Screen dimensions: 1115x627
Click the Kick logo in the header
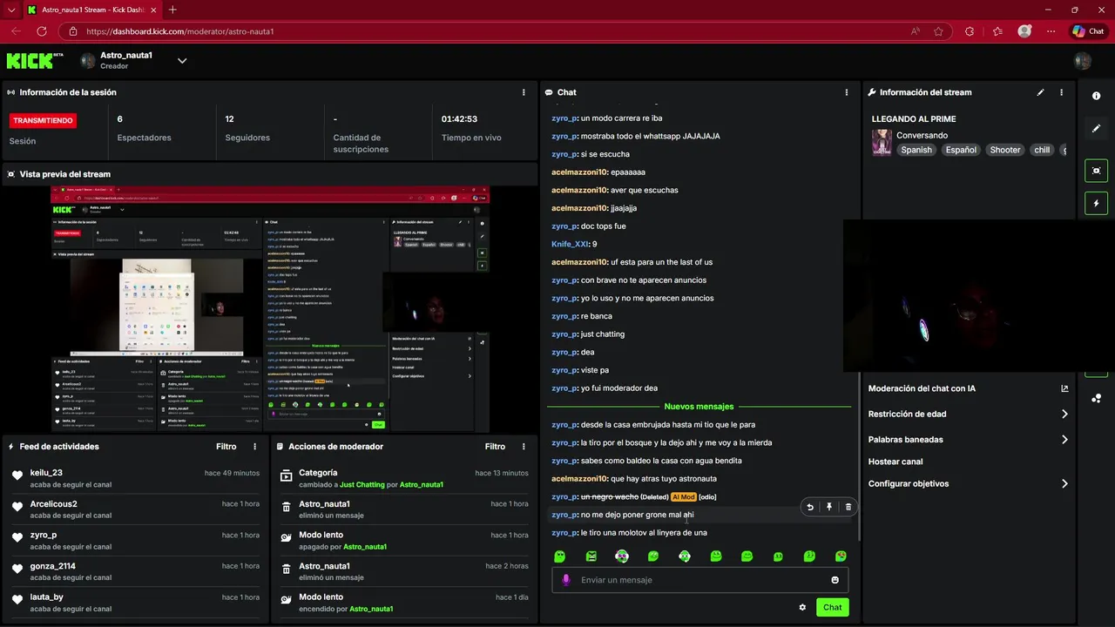point(35,60)
